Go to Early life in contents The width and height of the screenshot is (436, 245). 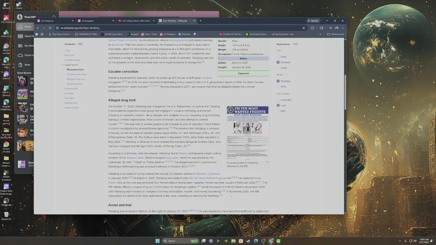click(x=69, y=55)
